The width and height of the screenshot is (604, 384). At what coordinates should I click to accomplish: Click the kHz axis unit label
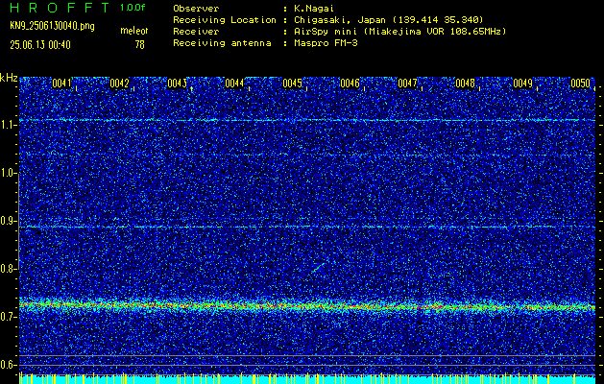9,78
